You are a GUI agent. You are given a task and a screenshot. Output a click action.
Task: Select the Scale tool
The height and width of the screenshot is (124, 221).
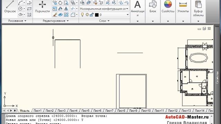click(55, 9)
